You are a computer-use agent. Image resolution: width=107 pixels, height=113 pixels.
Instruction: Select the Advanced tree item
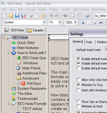(x=31, y=78)
